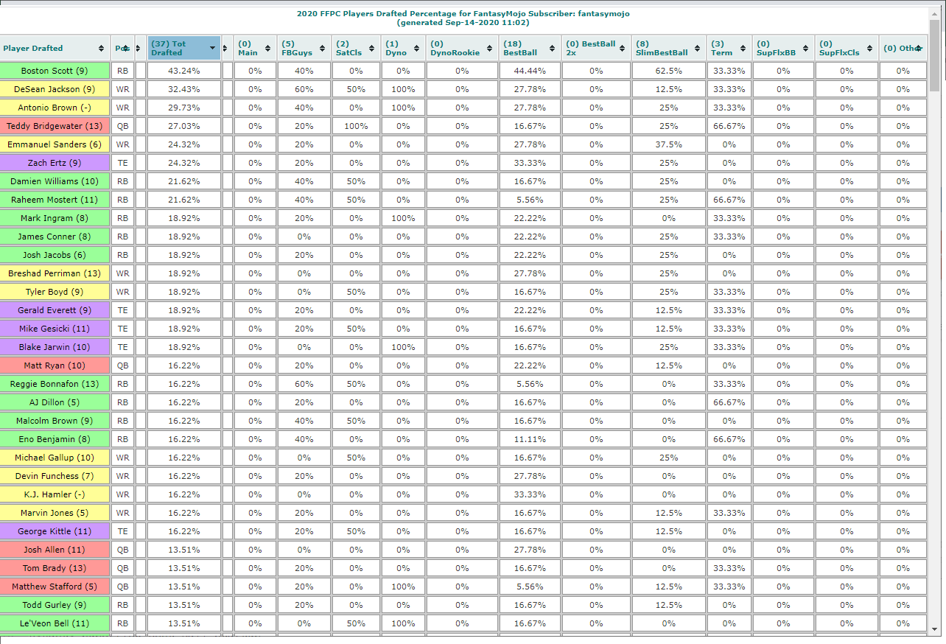Click the scrollbar up arrow
946x644 pixels.
click(x=935, y=13)
